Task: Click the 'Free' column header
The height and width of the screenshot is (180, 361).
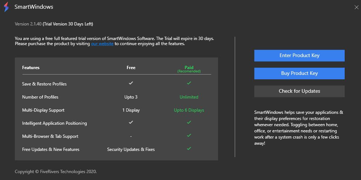Action: (131, 68)
